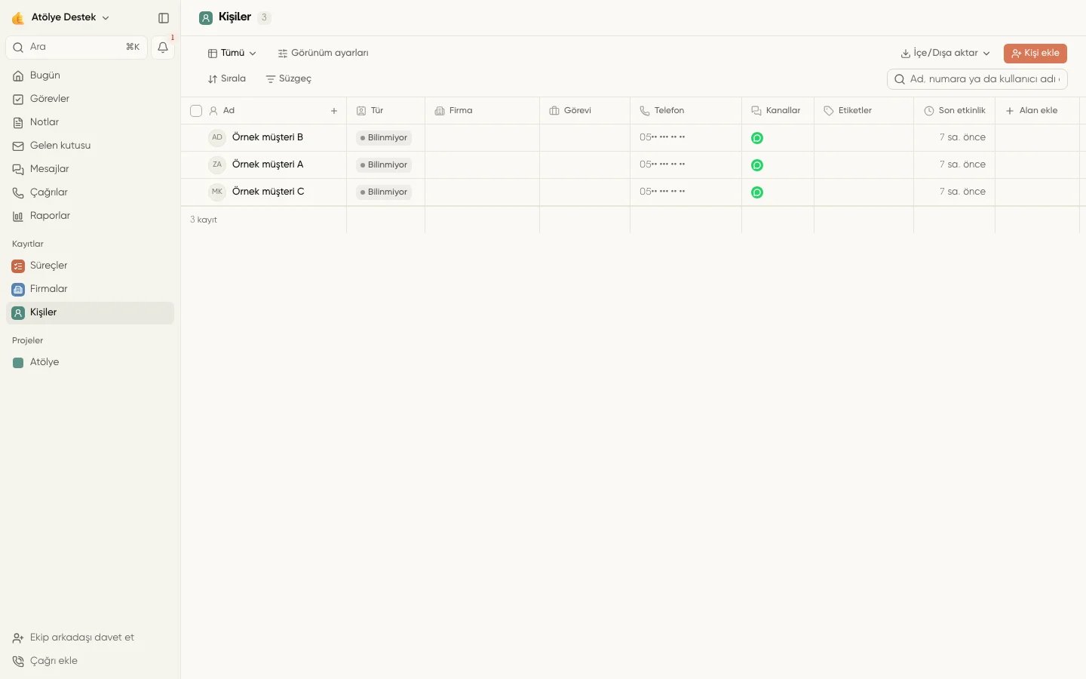Viewport: 1086px width, 679px height.
Task: Click the AD avatar of Örnek müşteri B
Action: tap(217, 137)
